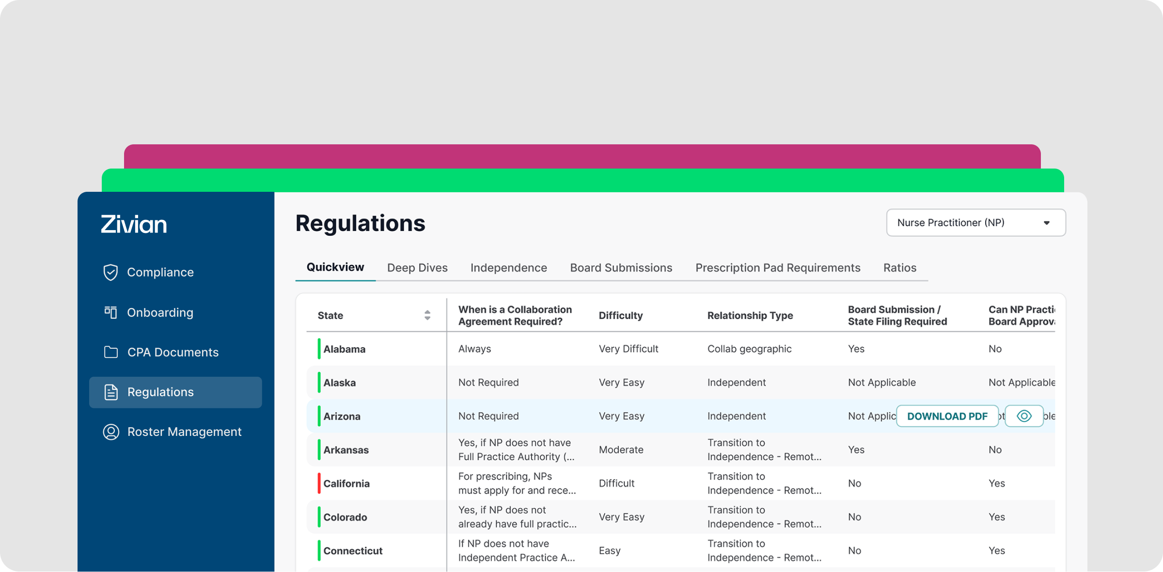The image size is (1163, 572).
Task: Click the Zivian logo
Action: [134, 224]
